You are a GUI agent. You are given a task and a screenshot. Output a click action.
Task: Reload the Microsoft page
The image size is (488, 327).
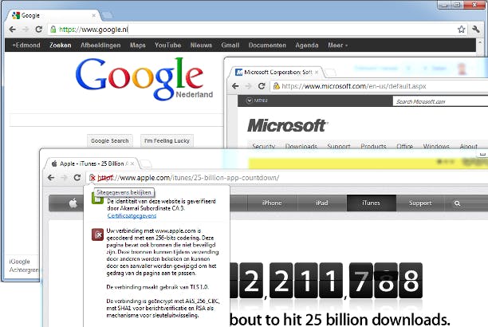[262, 86]
